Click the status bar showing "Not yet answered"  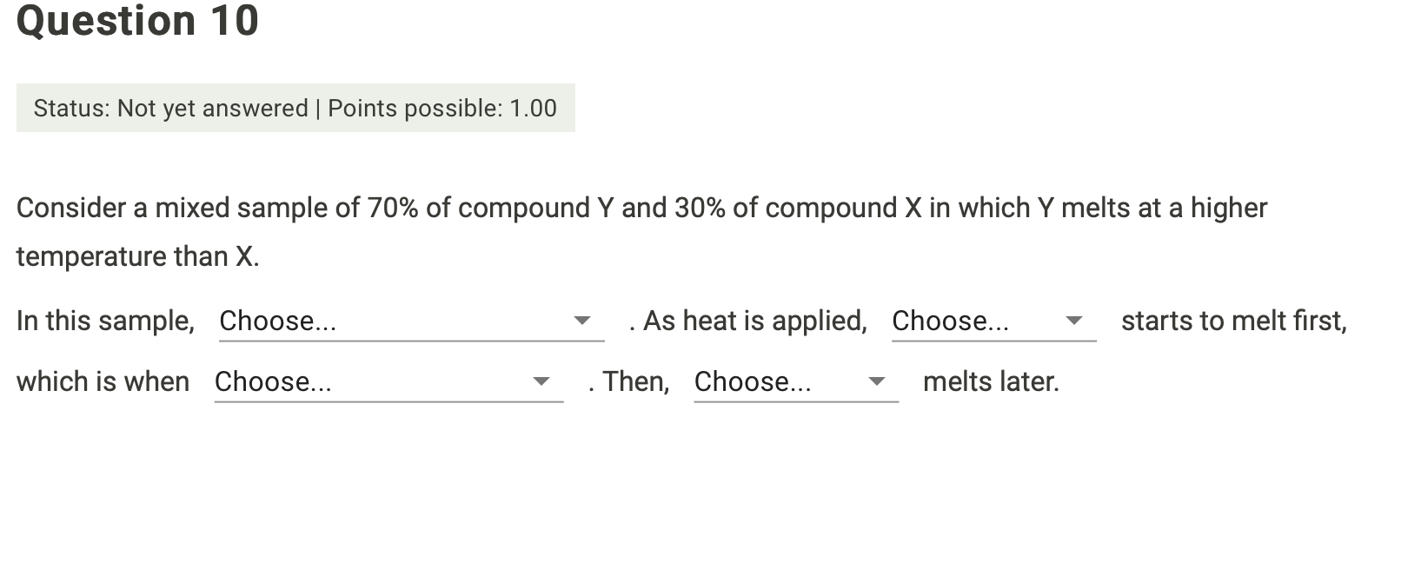[x=171, y=108]
